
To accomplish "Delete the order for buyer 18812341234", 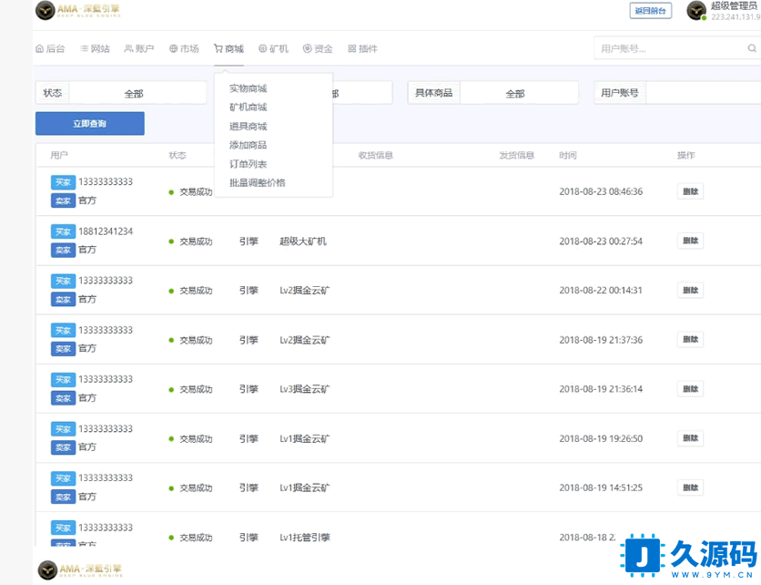I will pyautogui.click(x=690, y=241).
